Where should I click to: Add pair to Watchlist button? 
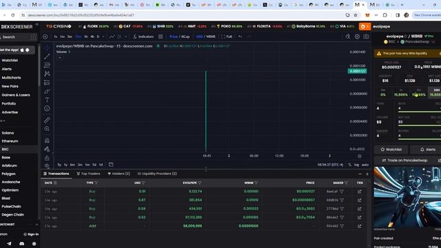(x=391, y=149)
